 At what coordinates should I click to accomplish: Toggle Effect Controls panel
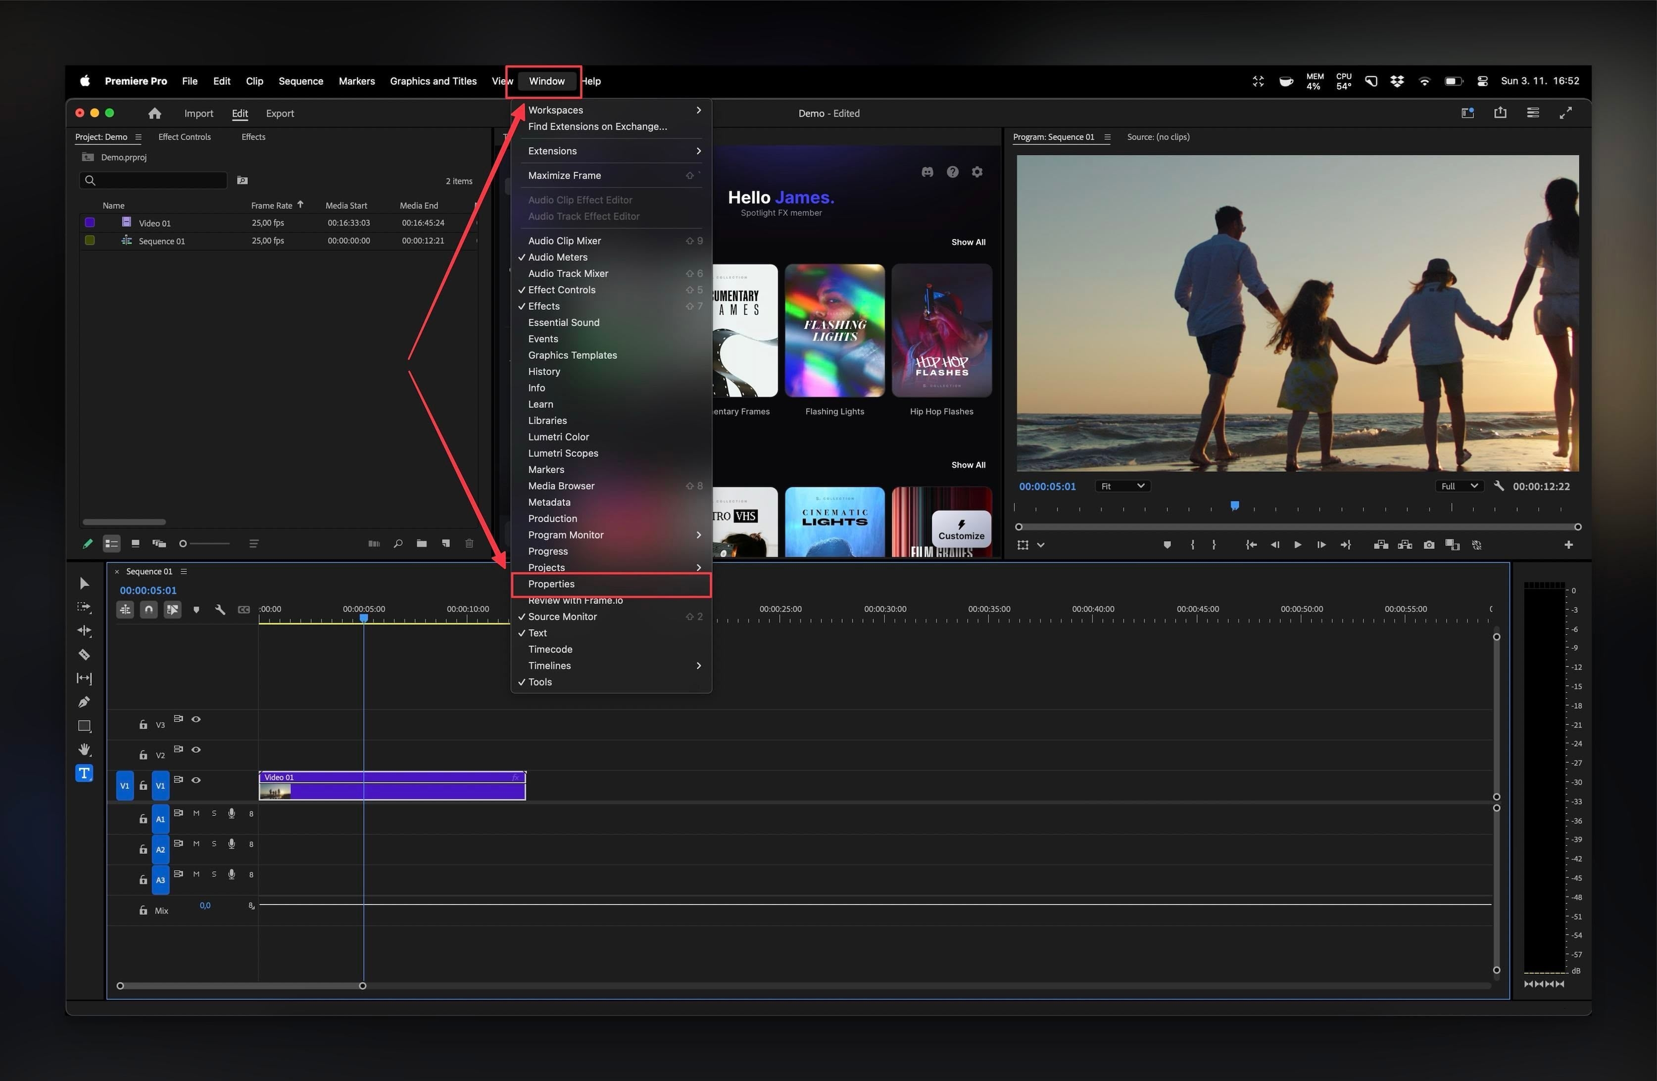(x=562, y=289)
